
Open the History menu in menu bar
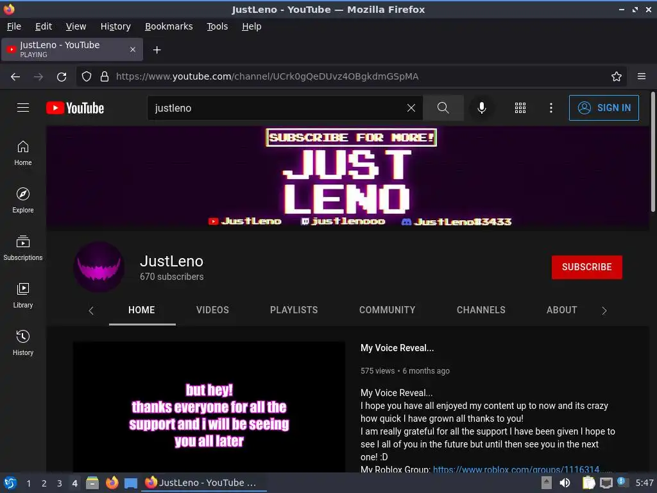point(115,26)
